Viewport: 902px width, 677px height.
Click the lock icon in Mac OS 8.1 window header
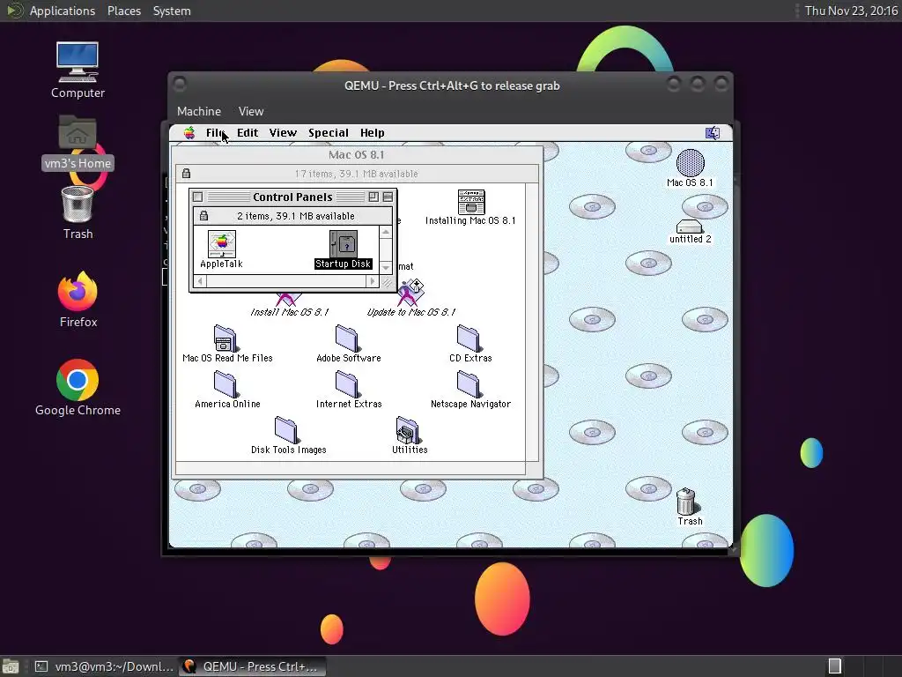tap(187, 174)
